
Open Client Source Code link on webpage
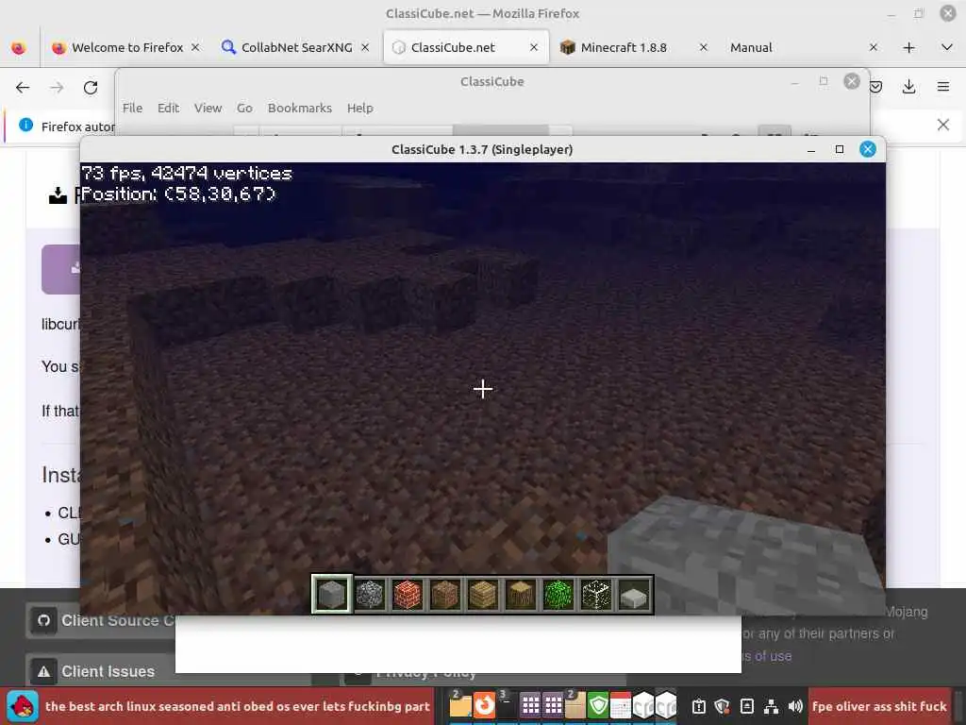tap(102, 620)
